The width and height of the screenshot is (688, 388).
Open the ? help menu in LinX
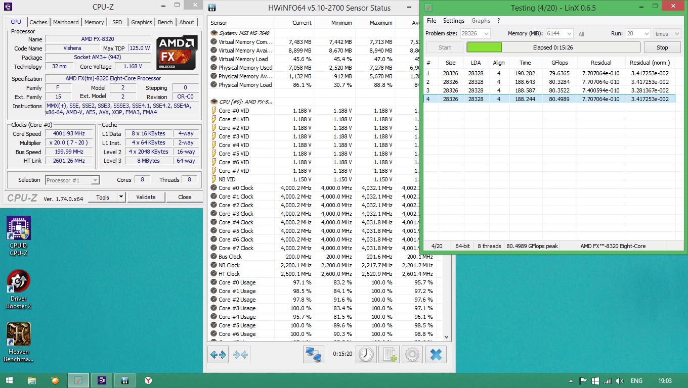tap(498, 21)
